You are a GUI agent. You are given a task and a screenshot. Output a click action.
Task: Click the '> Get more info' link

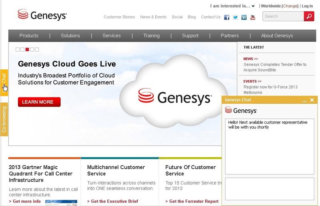(25, 201)
